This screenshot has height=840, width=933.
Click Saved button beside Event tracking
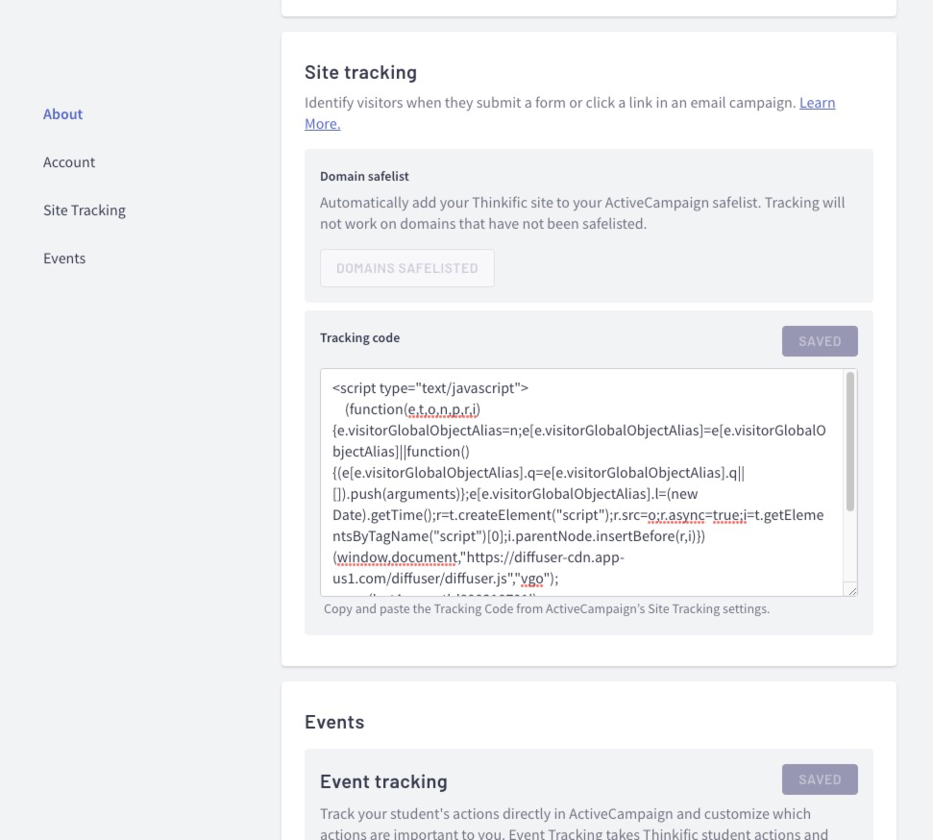820,779
